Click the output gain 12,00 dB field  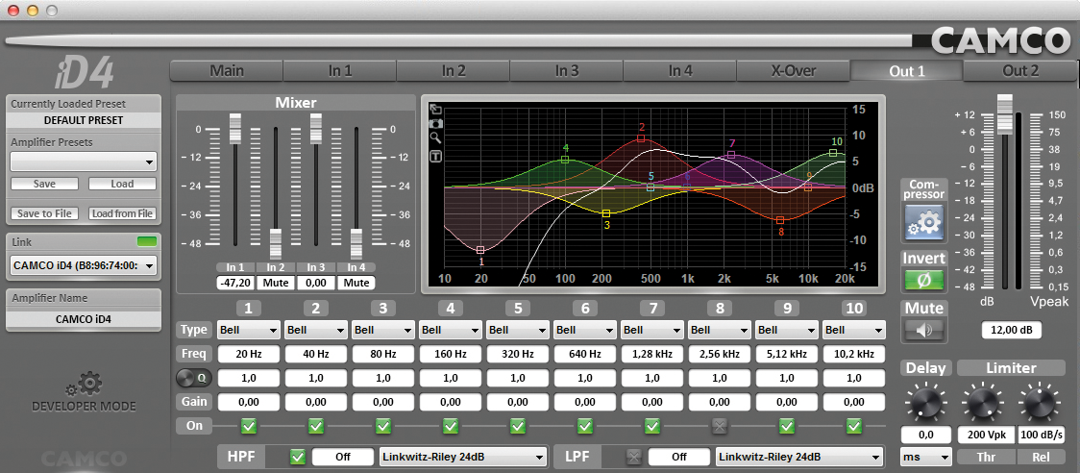click(1012, 331)
